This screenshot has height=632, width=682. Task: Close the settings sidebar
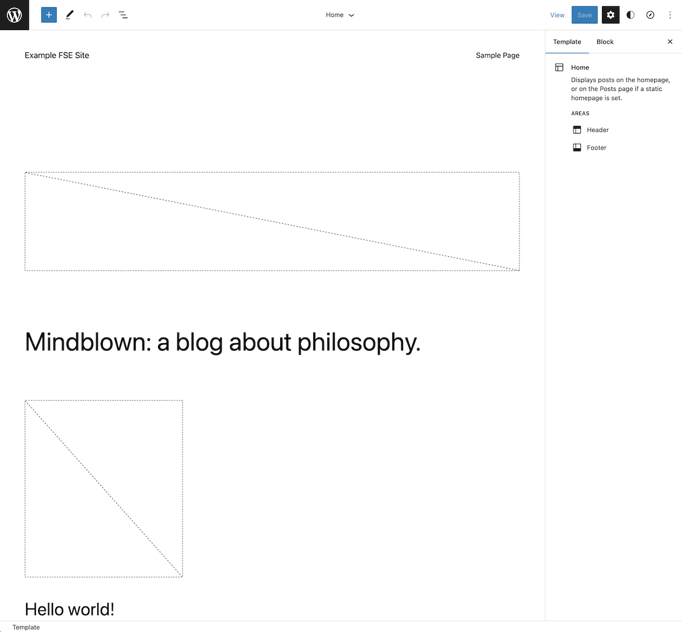670,41
